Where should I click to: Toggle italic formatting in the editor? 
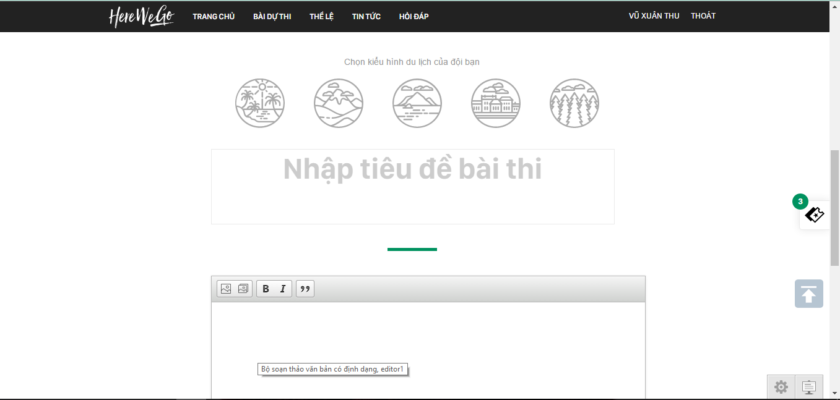click(x=283, y=289)
